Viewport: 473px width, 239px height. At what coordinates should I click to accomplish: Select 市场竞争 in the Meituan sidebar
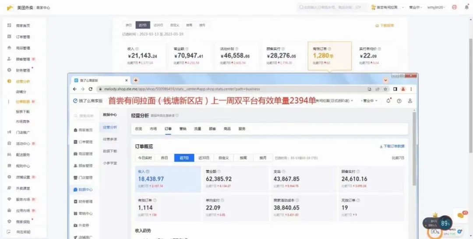click(23, 121)
